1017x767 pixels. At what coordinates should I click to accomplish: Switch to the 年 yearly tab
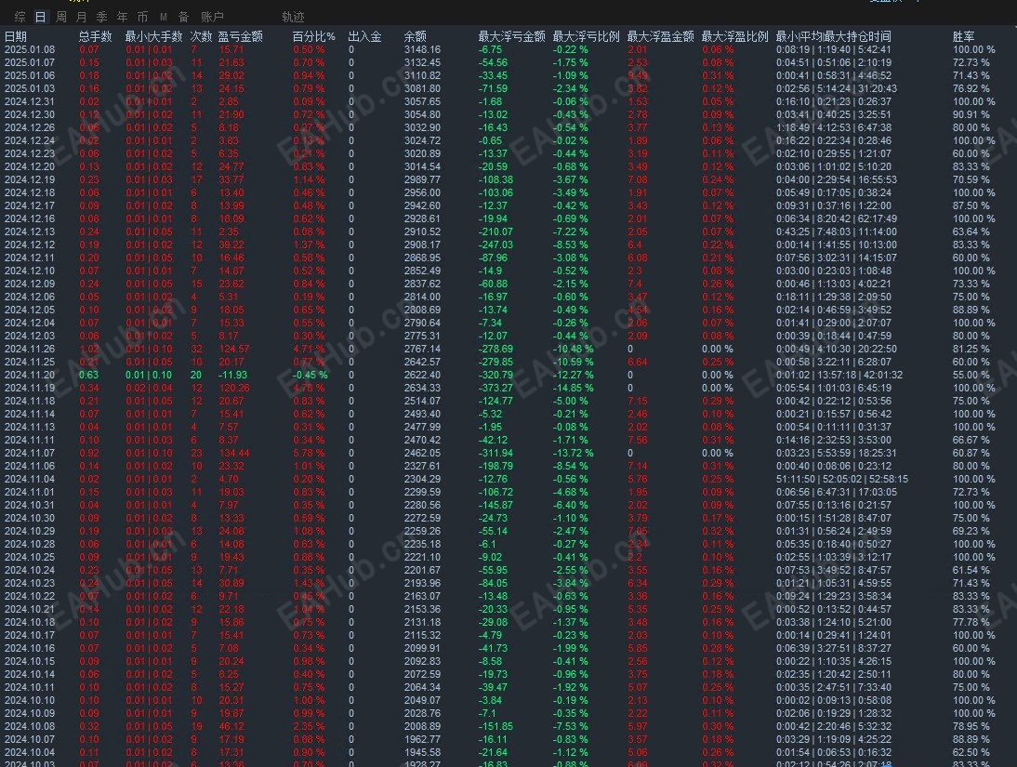[x=122, y=17]
